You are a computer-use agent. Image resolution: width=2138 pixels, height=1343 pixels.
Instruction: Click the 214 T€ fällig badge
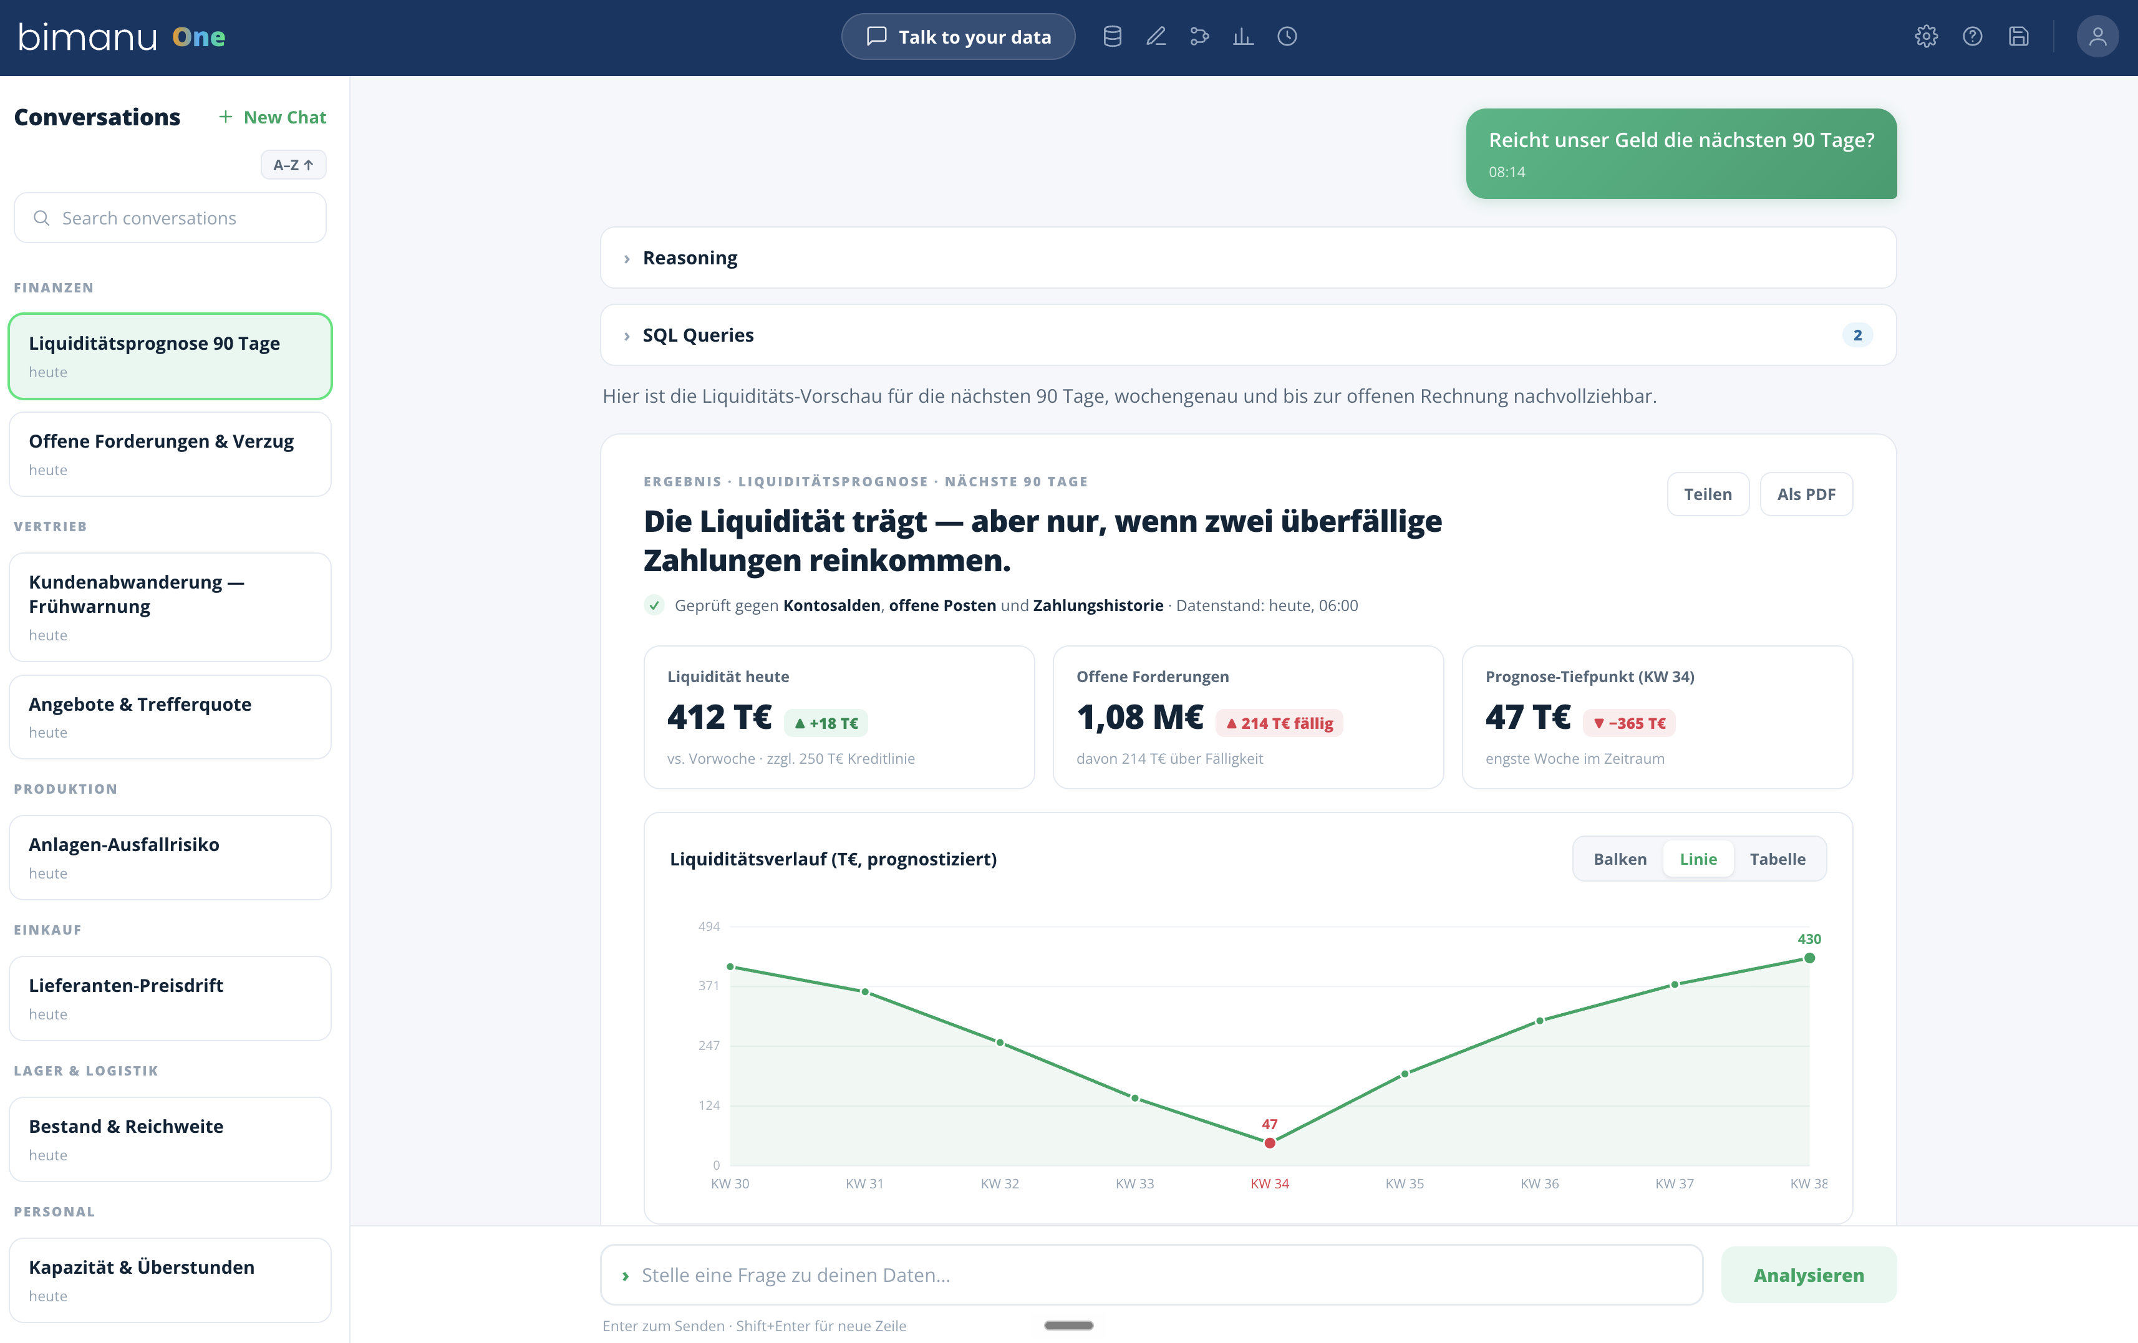tap(1279, 723)
